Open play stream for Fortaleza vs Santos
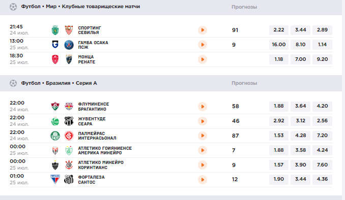 203,180
